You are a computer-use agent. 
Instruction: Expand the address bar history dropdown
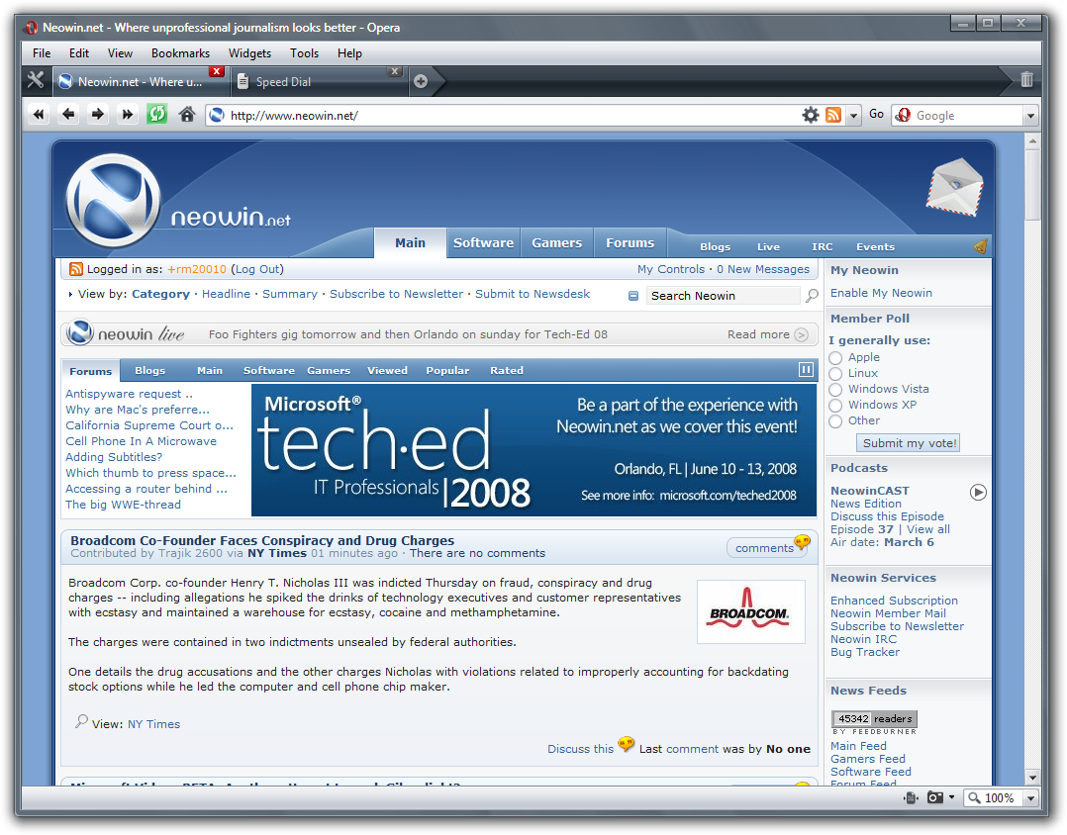point(853,115)
